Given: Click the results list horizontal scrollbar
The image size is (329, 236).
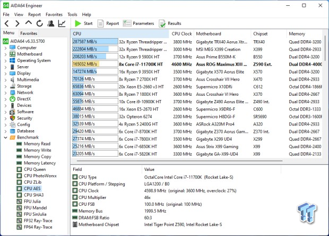Looking at the screenshot, I should click(x=179, y=161).
